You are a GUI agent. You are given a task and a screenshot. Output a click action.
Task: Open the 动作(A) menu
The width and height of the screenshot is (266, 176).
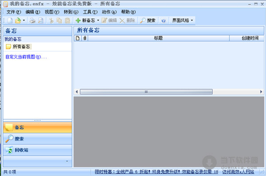point(109,12)
